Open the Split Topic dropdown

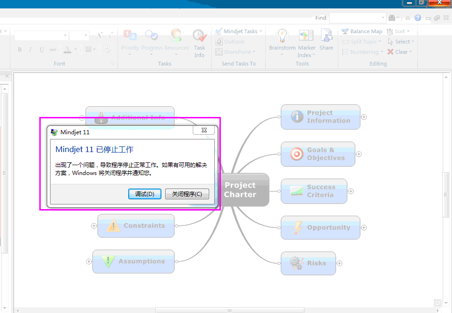coord(362,42)
